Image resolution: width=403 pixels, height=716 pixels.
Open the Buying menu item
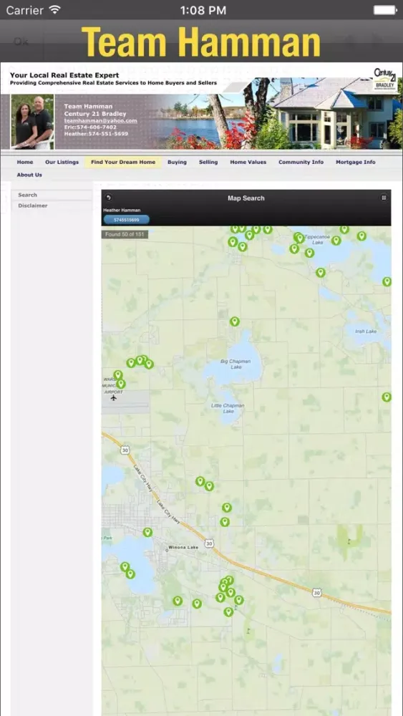177,162
